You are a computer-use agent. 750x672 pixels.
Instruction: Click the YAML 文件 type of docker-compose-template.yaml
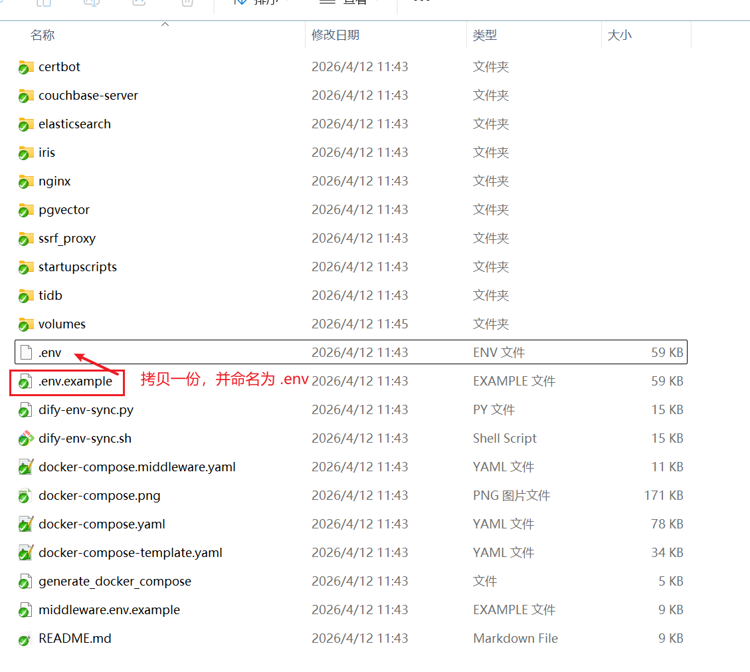tap(503, 553)
